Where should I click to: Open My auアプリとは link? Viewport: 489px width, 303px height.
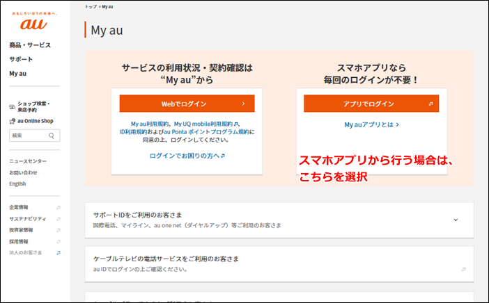click(371, 125)
